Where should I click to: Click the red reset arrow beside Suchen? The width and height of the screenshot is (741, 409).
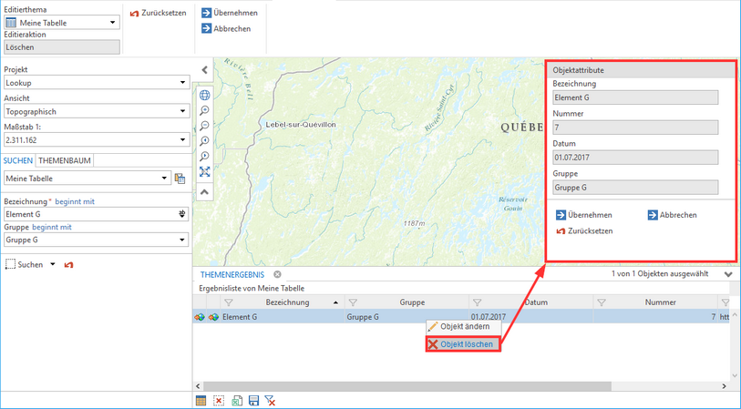(x=68, y=264)
